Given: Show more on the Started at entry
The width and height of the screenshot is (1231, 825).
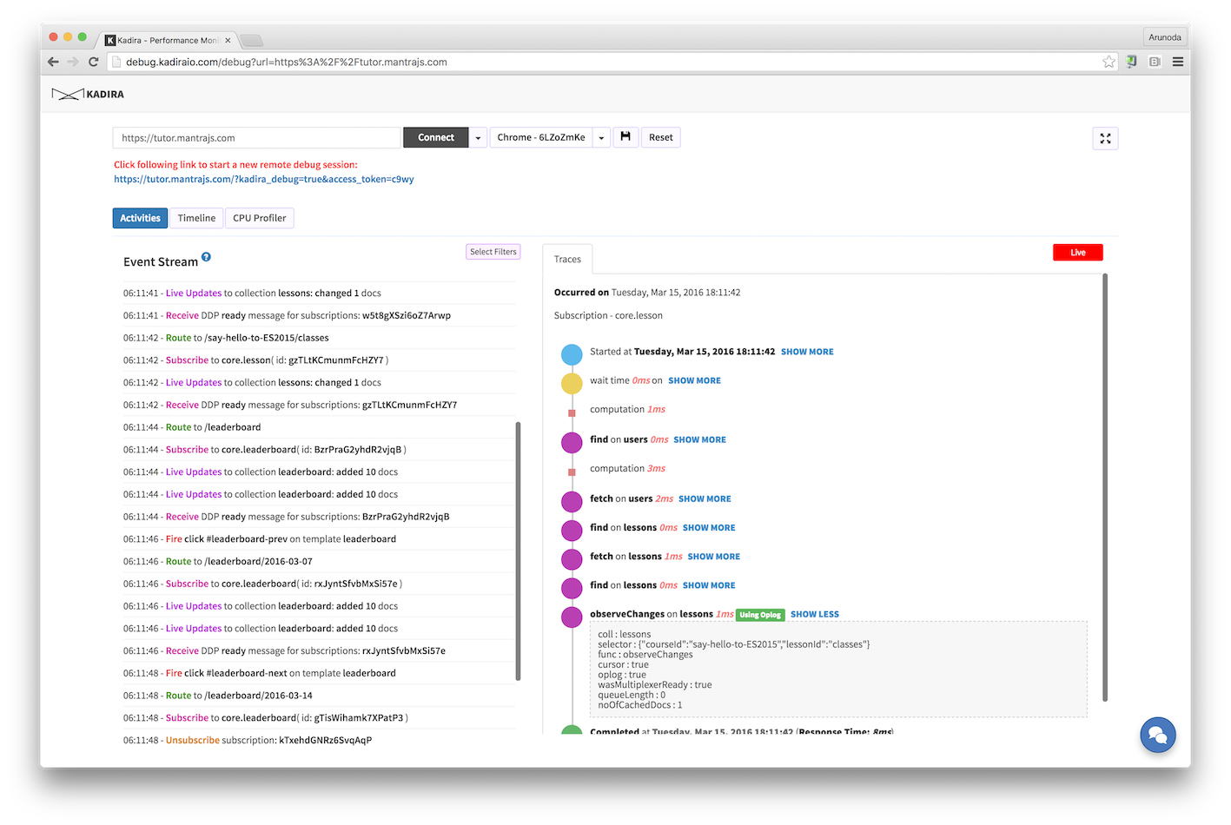Looking at the screenshot, I should pyautogui.click(x=807, y=352).
